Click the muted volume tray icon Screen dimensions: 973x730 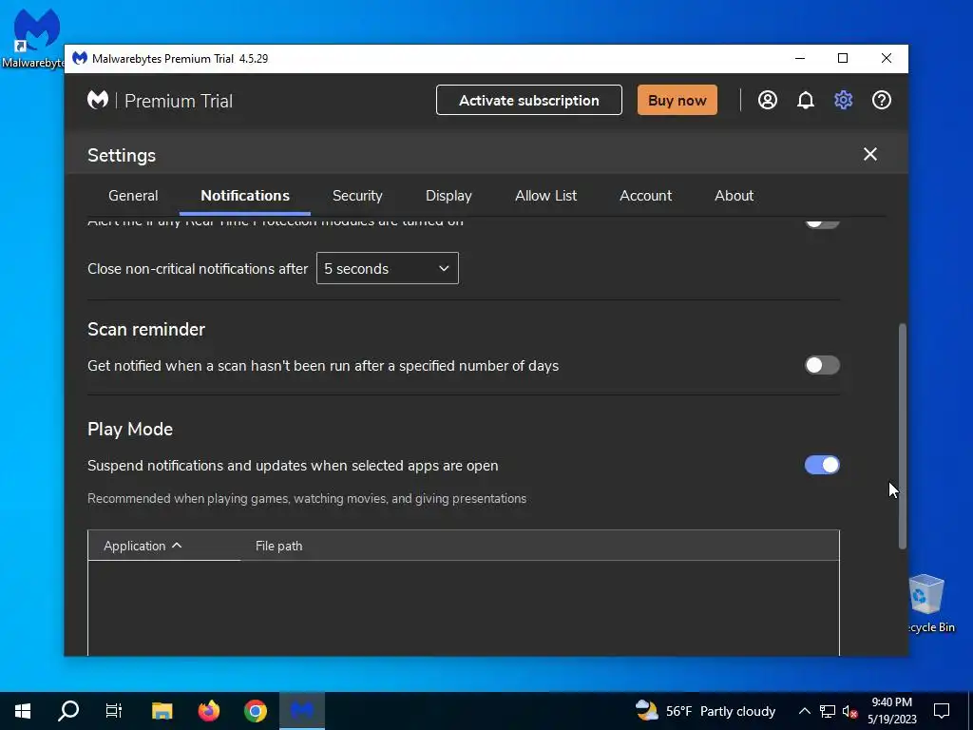pyautogui.click(x=849, y=711)
